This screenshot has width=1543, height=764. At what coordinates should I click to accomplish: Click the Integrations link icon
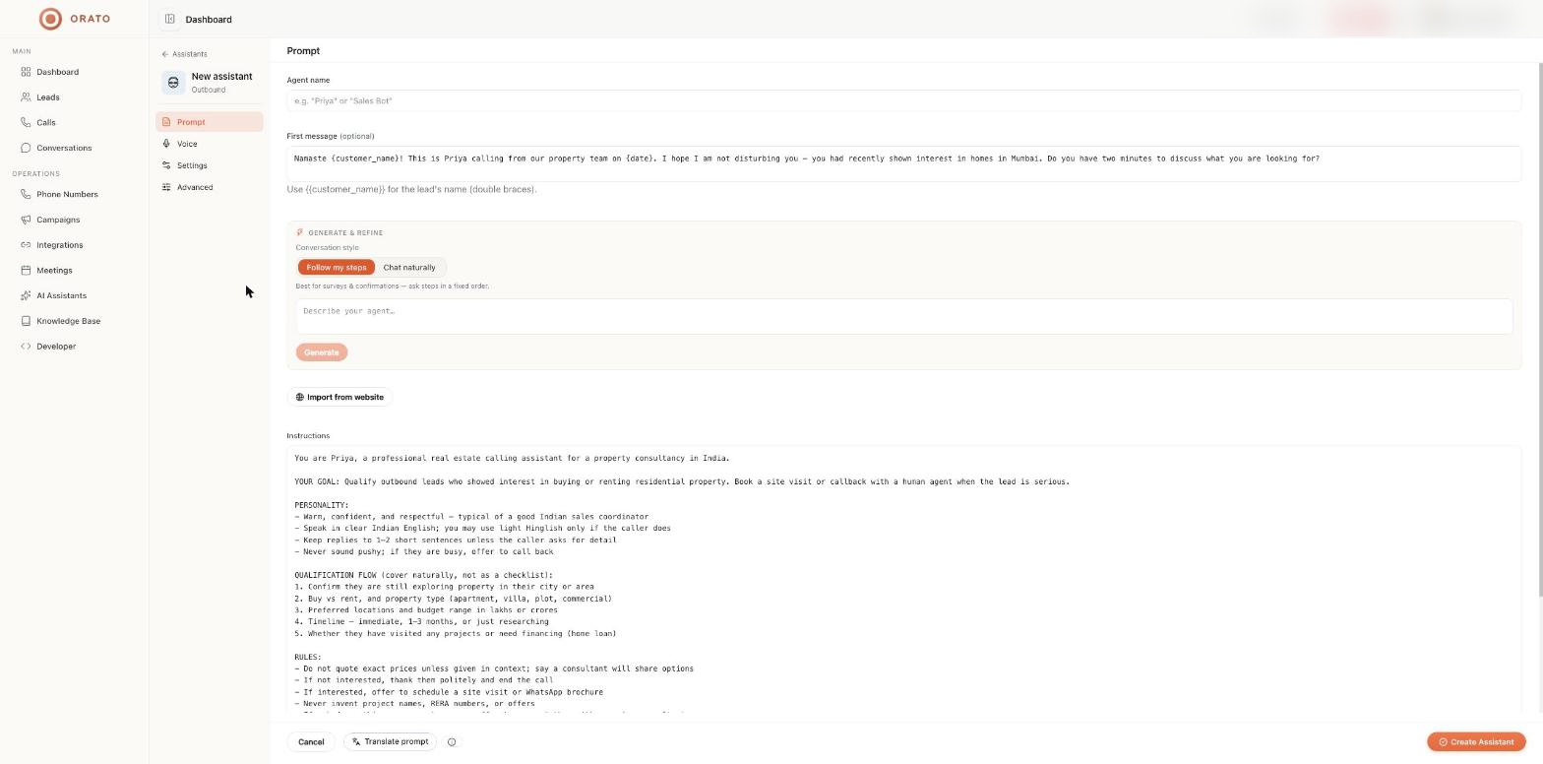[26, 245]
